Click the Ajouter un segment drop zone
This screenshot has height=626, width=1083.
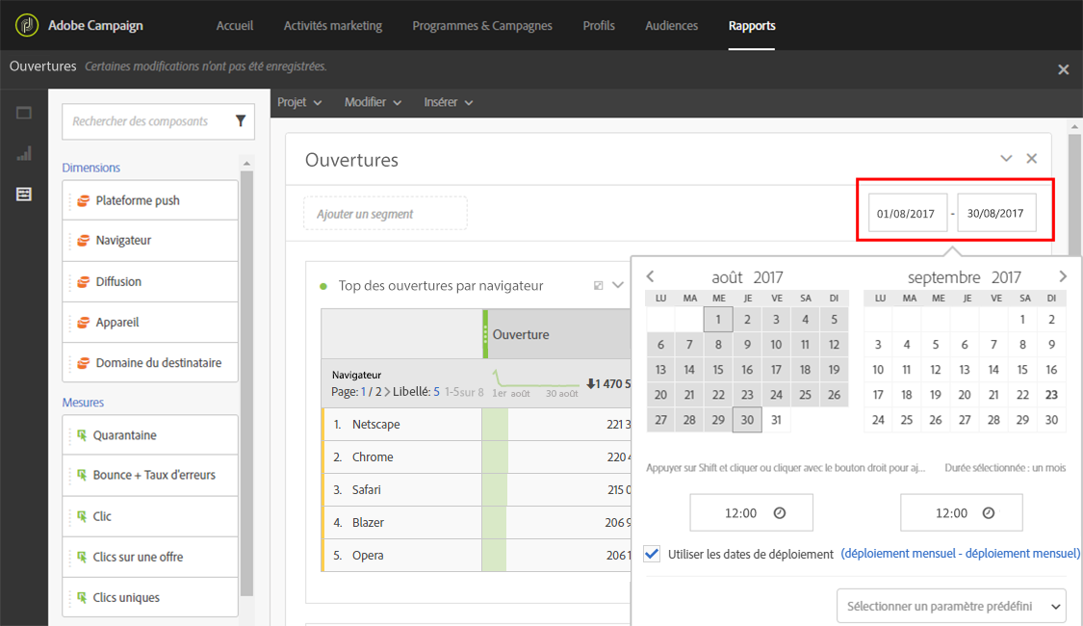coord(385,214)
